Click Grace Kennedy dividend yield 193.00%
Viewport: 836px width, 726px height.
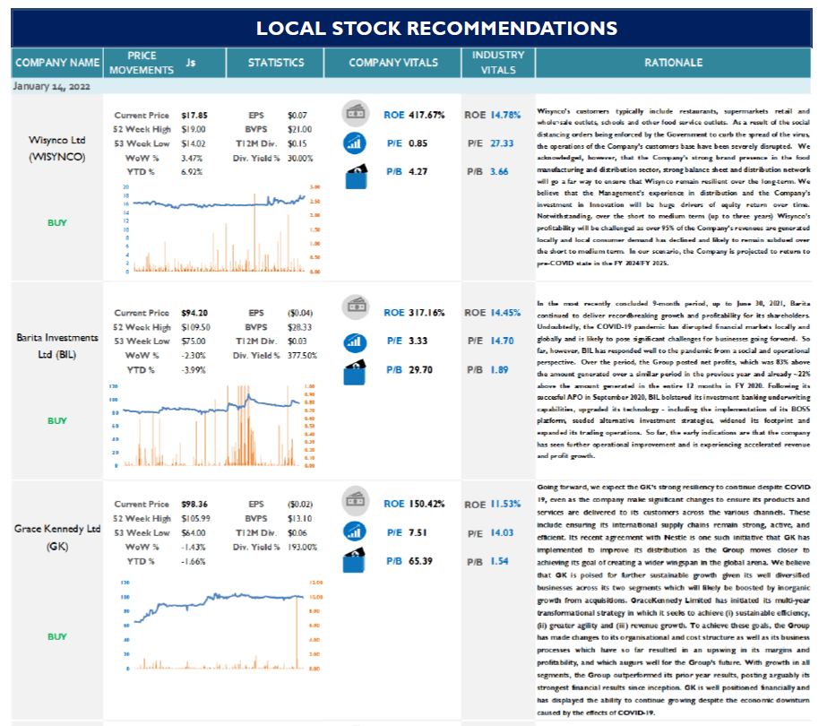(302, 548)
